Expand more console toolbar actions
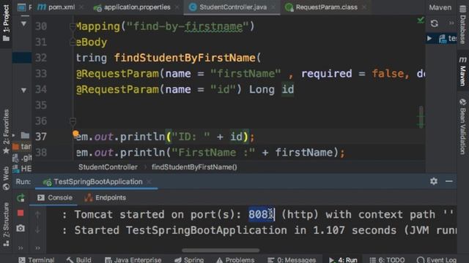 [x=37, y=248]
